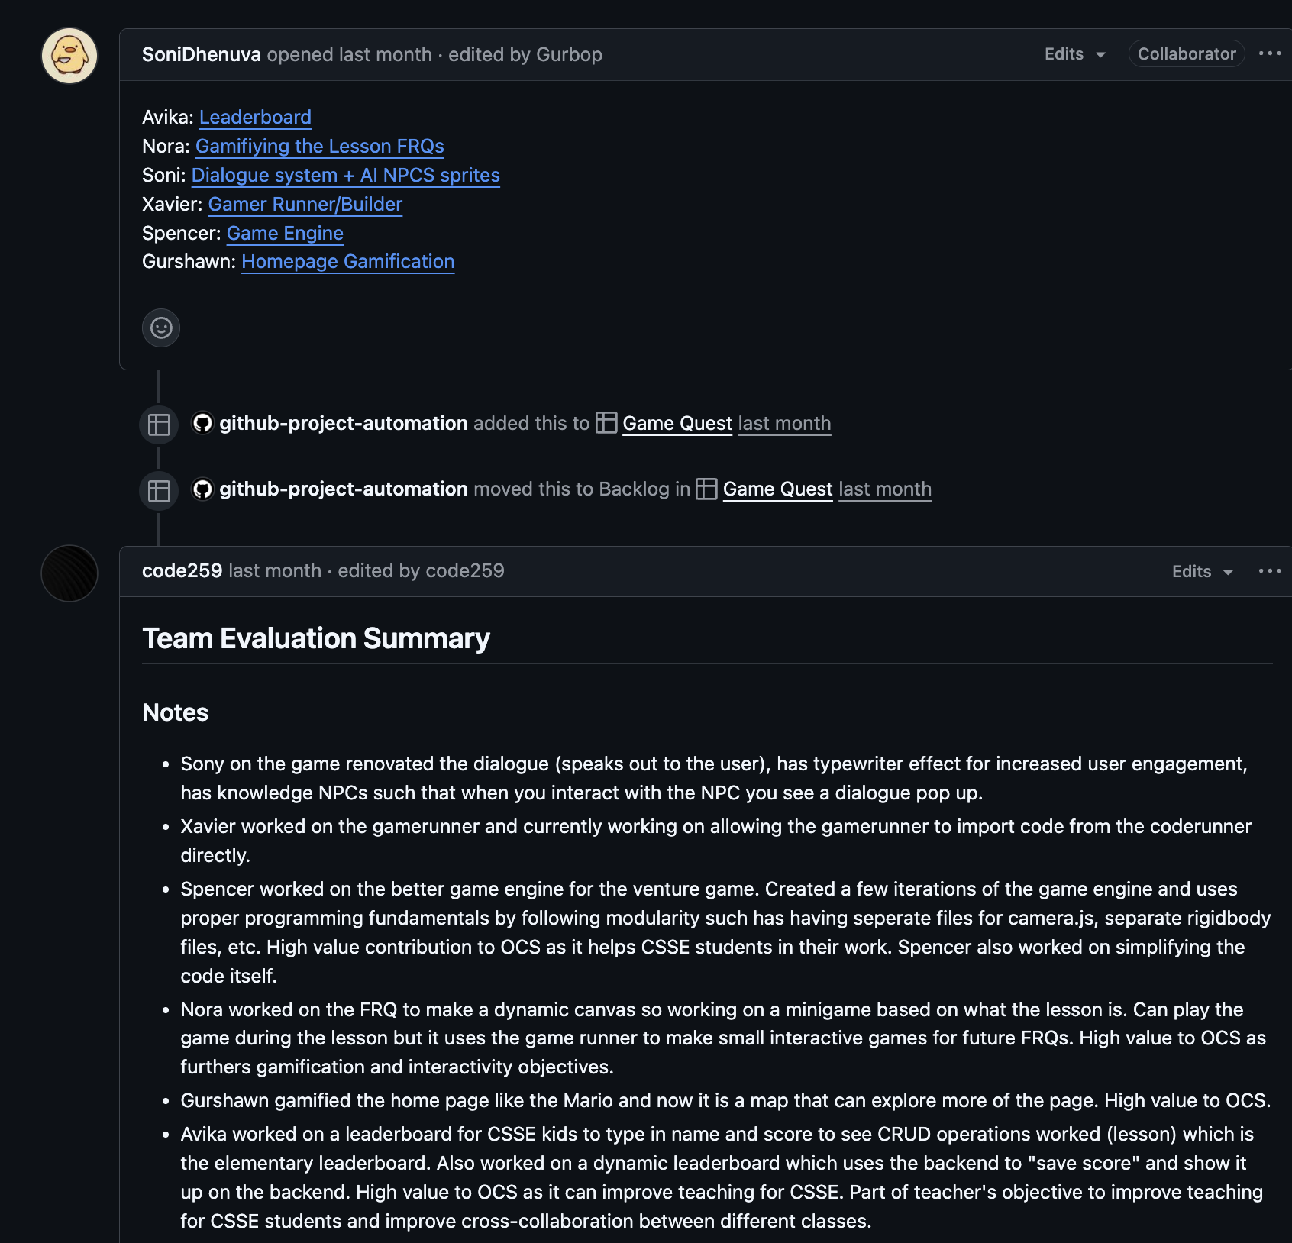The image size is (1292, 1243).
Task: Click the project board icon on the 'added this' event
Action: click(158, 424)
